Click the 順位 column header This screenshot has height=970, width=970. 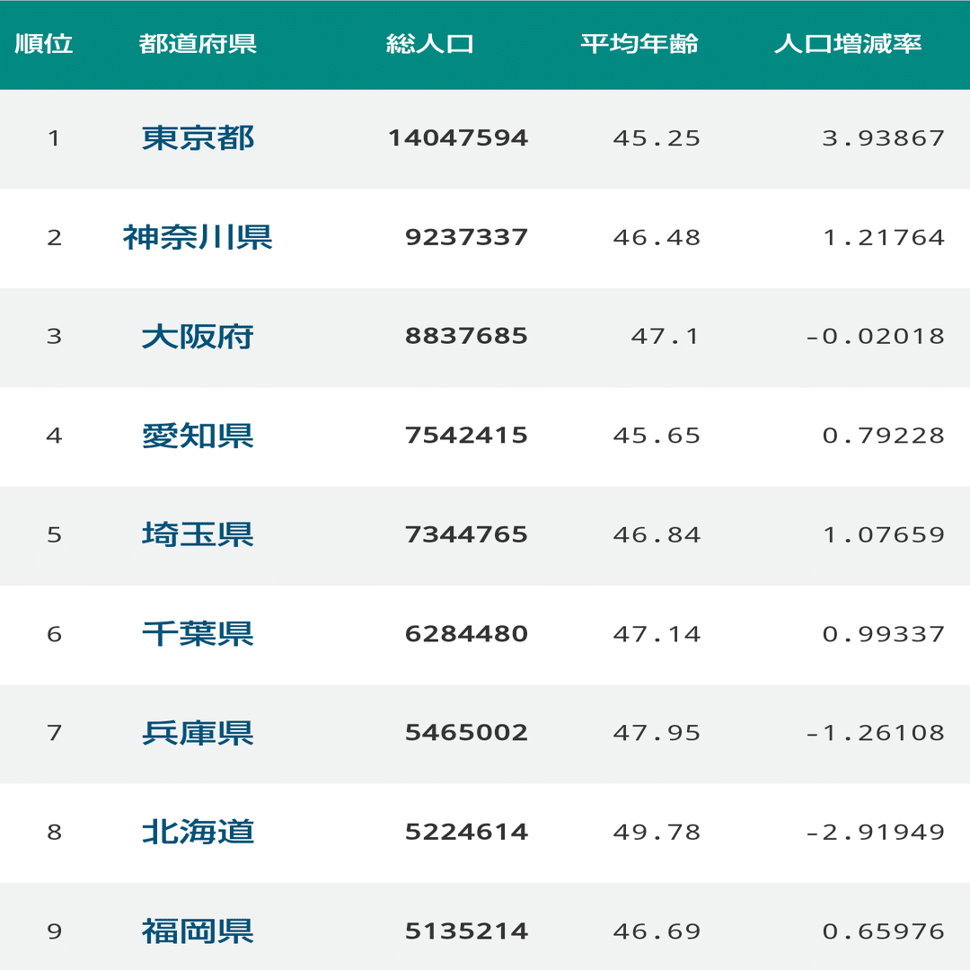click(44, 44)
